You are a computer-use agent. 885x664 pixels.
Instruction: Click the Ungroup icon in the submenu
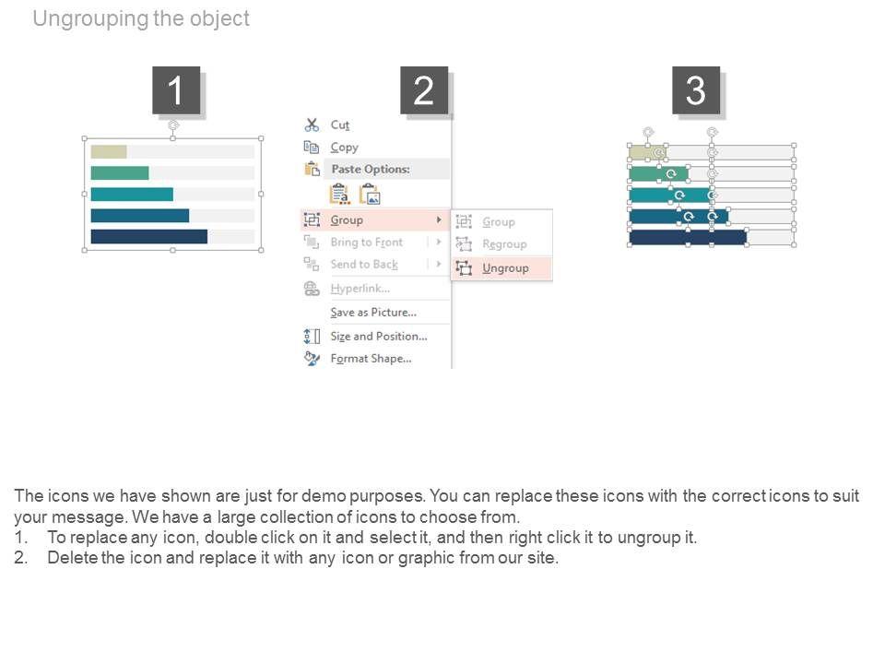(464, 268)
